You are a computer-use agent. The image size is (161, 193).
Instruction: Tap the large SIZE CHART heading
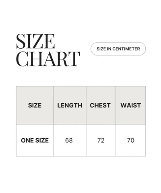click(48, 50)
